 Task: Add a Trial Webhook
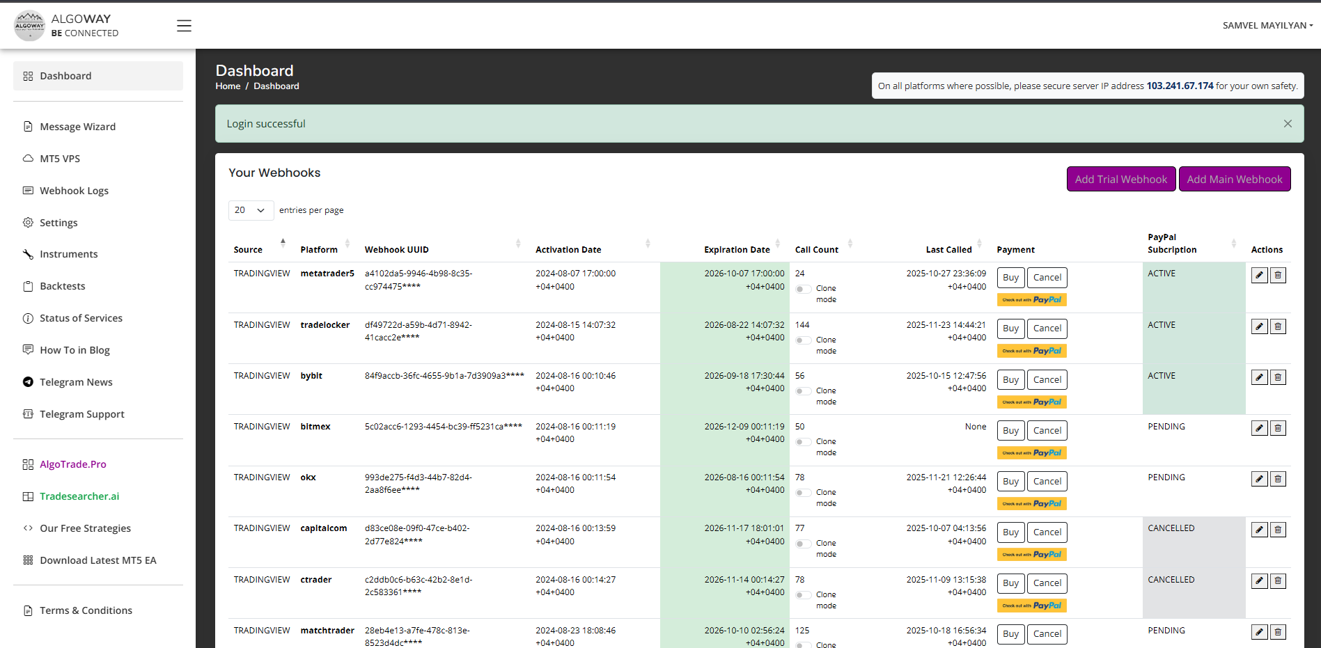pos(1121,179)
